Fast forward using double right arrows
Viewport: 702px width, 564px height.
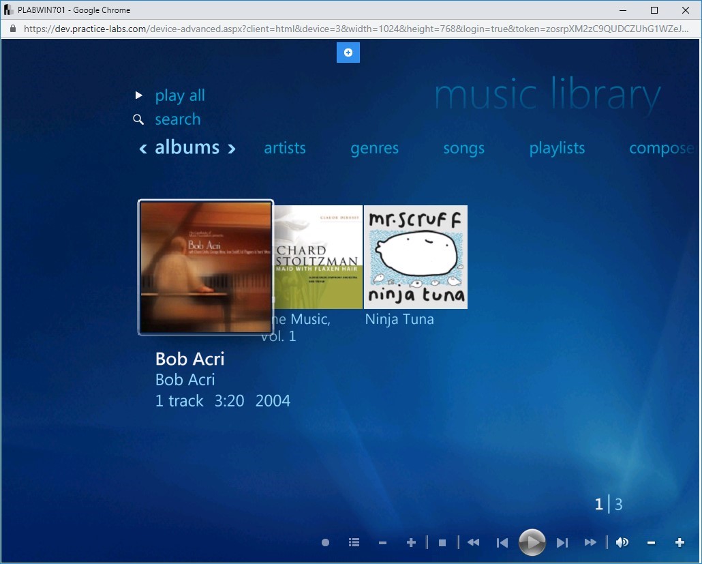click(590, 542)
